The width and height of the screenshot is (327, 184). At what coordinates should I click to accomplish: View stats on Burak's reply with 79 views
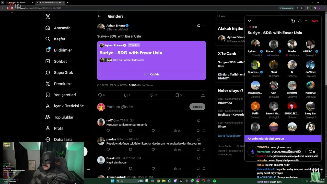tap(178, 168)
